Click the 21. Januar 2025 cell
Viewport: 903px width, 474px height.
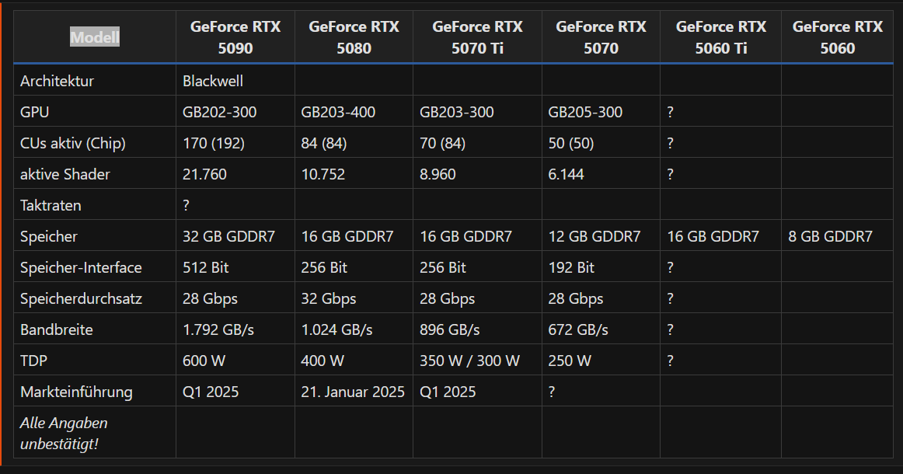(x=353, y=392)
